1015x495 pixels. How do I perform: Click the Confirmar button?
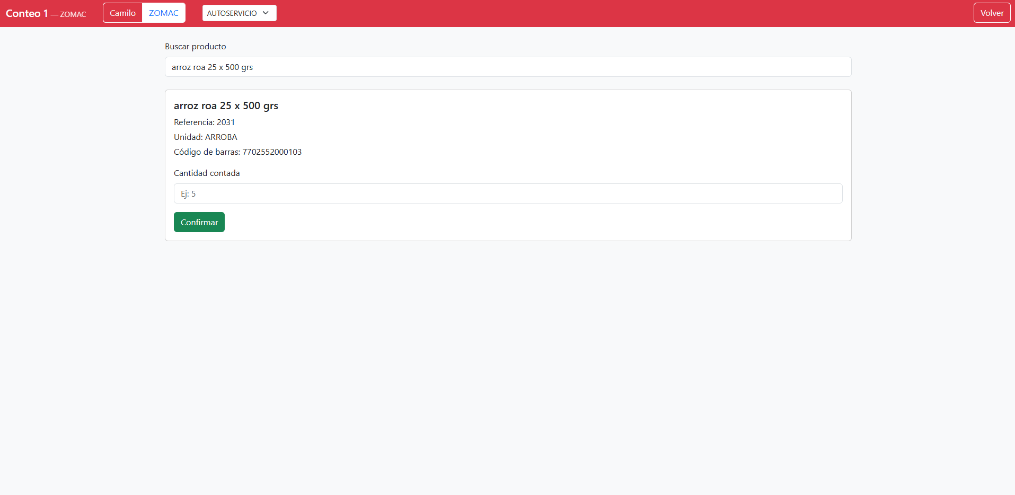199,222
